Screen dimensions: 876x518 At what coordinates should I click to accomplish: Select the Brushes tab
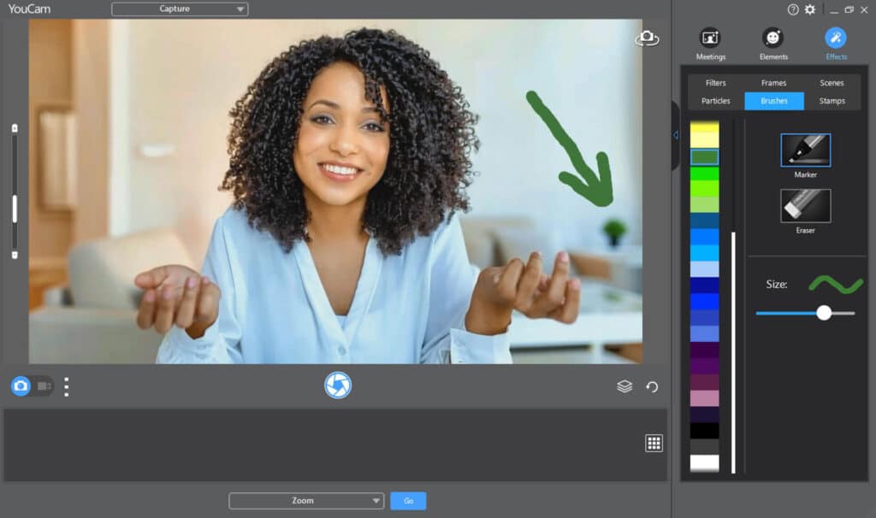point(773,101)
